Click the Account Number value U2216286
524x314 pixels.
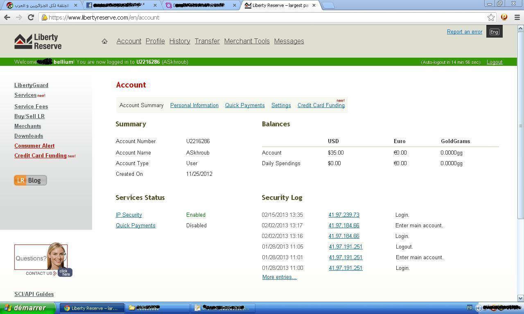[198, 141]
